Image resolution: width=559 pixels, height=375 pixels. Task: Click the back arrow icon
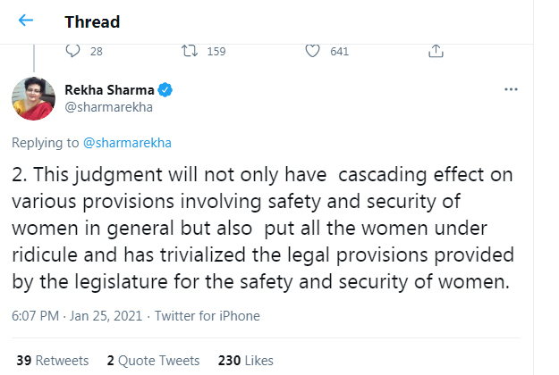[26, 20]
